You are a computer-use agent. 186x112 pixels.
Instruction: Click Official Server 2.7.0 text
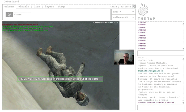coord(105,22)
